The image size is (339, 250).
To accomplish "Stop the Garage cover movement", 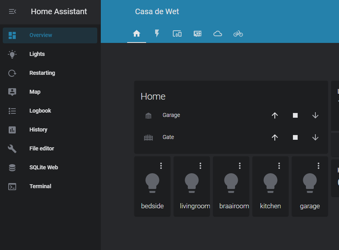I will (x=295, y=115).
